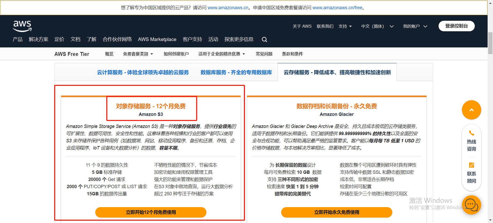
Task: Click the 登录控制台 button
Action: click(457, 26)
